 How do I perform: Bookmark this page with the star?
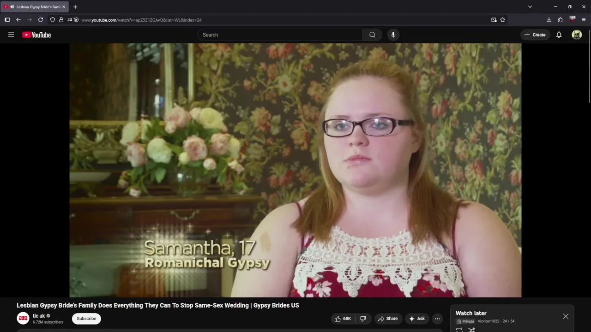click(x=503, y=20)
